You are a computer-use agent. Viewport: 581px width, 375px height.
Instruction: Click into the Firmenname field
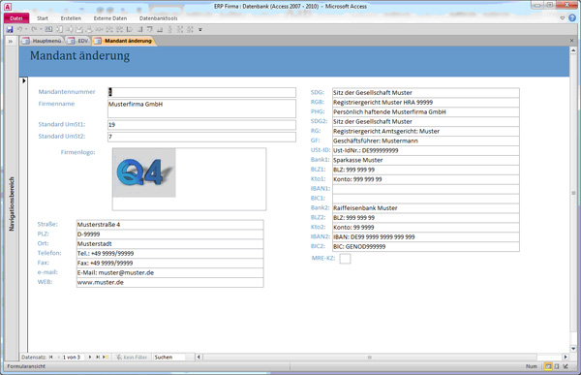(x=202, y=109)
